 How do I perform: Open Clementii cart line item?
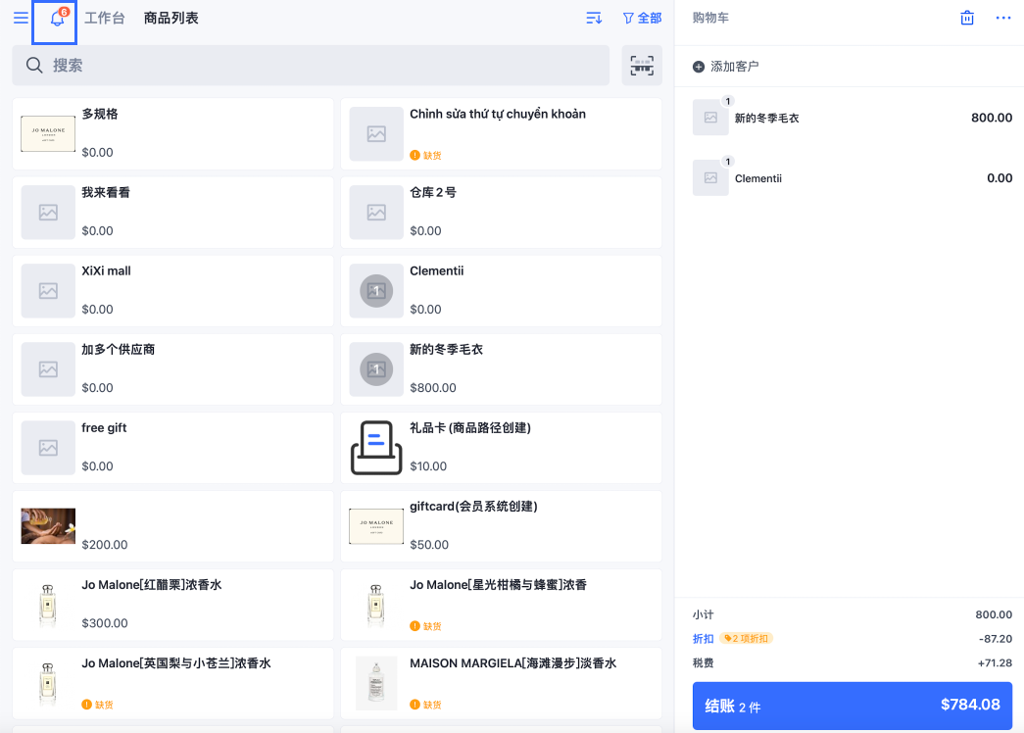click(853, 177)
